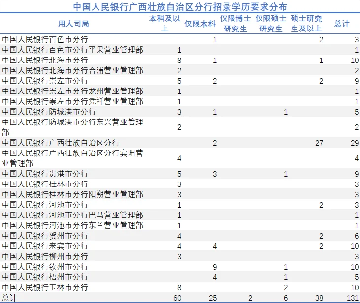Click row label 中国人民银行北海市分行
Image resolution: width=360 pixels, height=303 pixels.
point(45,60)
